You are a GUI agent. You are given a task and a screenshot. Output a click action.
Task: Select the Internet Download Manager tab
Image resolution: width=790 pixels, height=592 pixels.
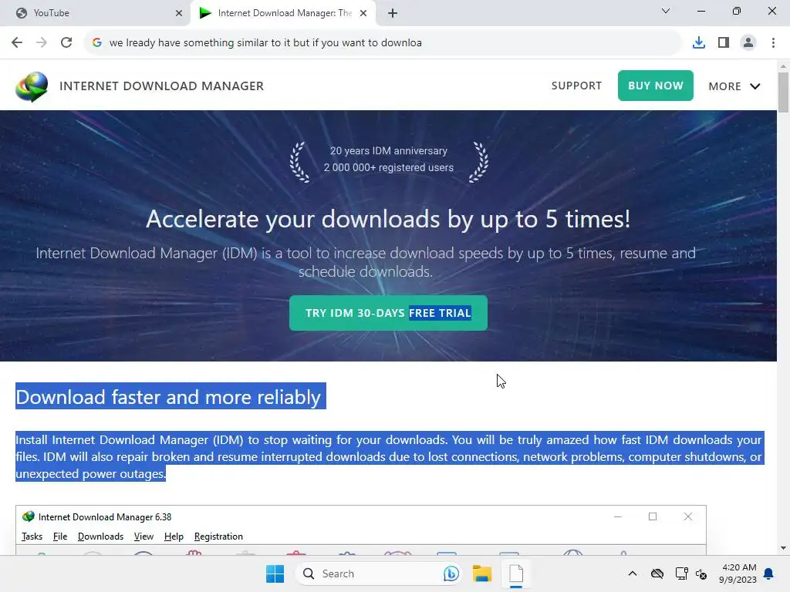pos(283,13)
